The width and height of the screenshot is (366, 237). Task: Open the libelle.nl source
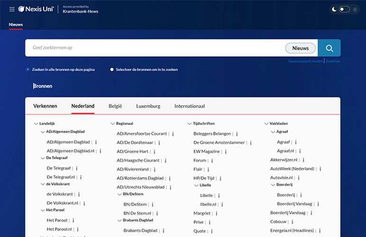pos(208,204)
